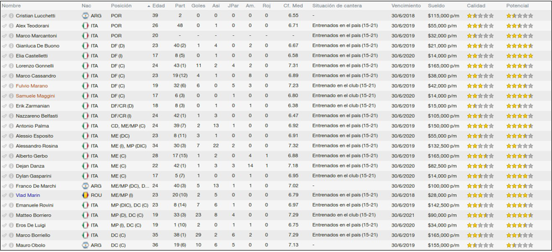Click Italy flag in Alessandro Rosina row

coord(85,146)
